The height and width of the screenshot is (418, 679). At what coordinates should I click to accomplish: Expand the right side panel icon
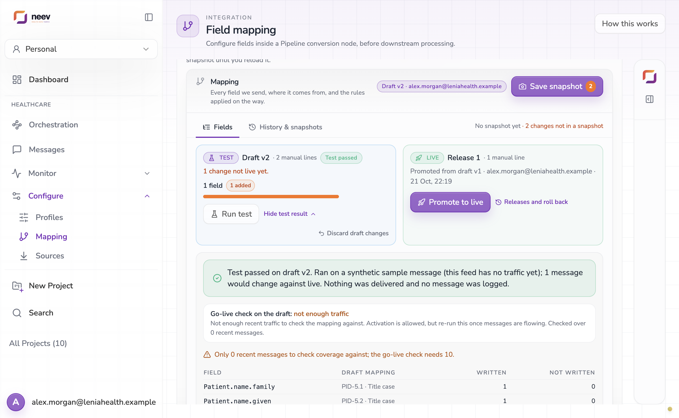coord(649,99)
